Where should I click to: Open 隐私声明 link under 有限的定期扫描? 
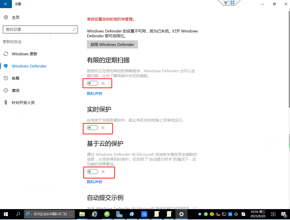pyautogui.click(x=95, y=94)
